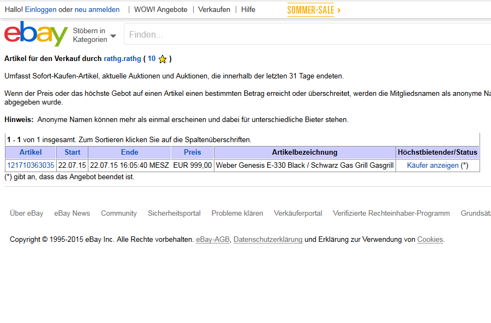
Task: Click the eBay logo
Action: (x=36, y=34)
